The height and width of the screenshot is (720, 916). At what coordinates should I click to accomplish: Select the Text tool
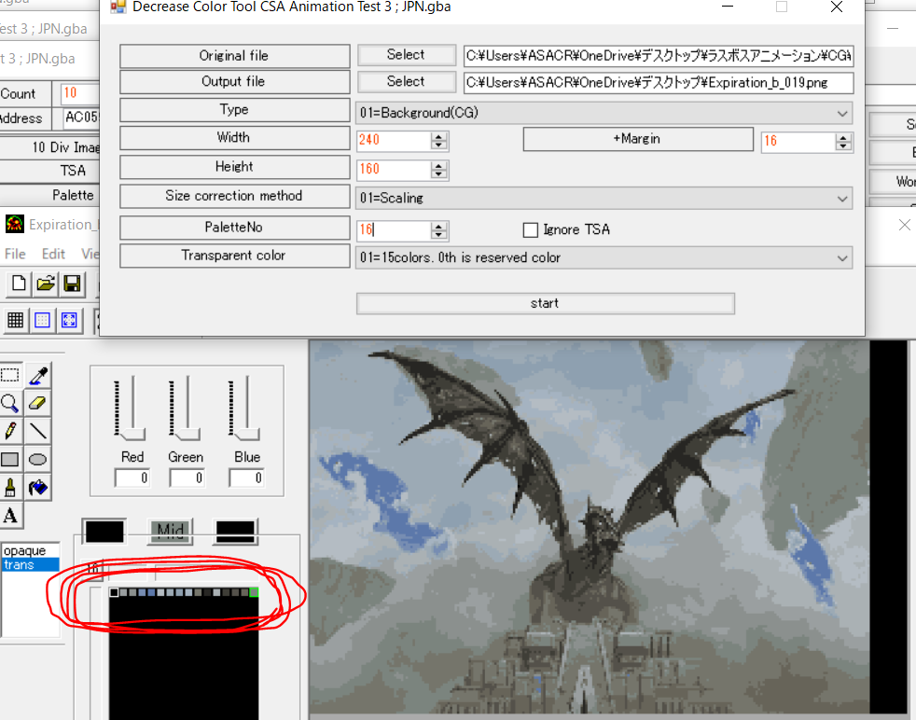(x=11, y=515)
